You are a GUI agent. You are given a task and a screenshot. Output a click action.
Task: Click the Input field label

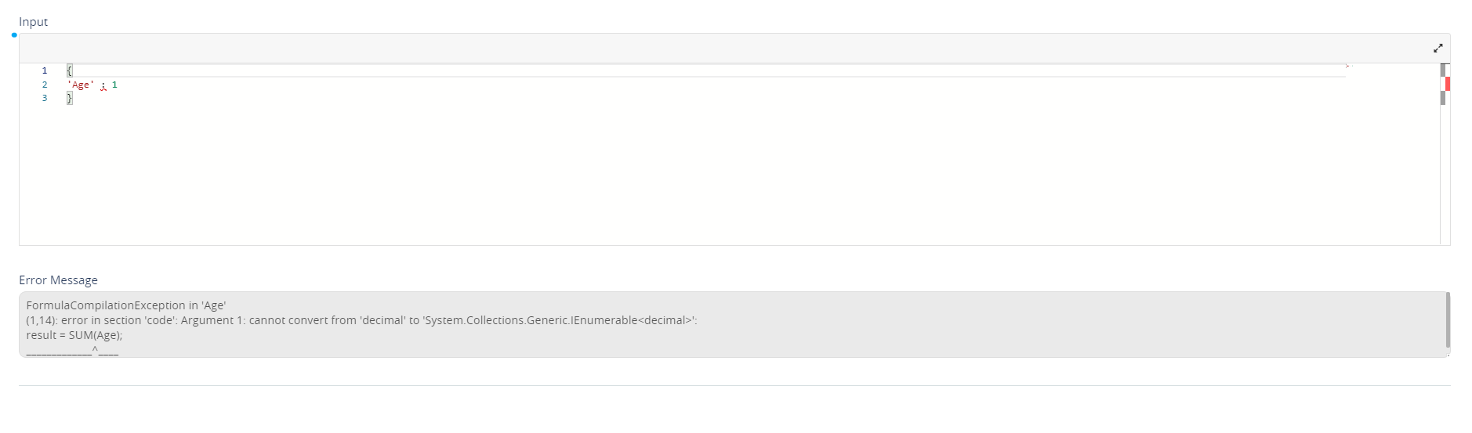(x=34, y=22)
